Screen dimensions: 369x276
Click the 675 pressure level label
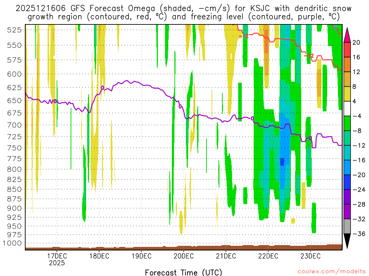[x=14, y=113]
